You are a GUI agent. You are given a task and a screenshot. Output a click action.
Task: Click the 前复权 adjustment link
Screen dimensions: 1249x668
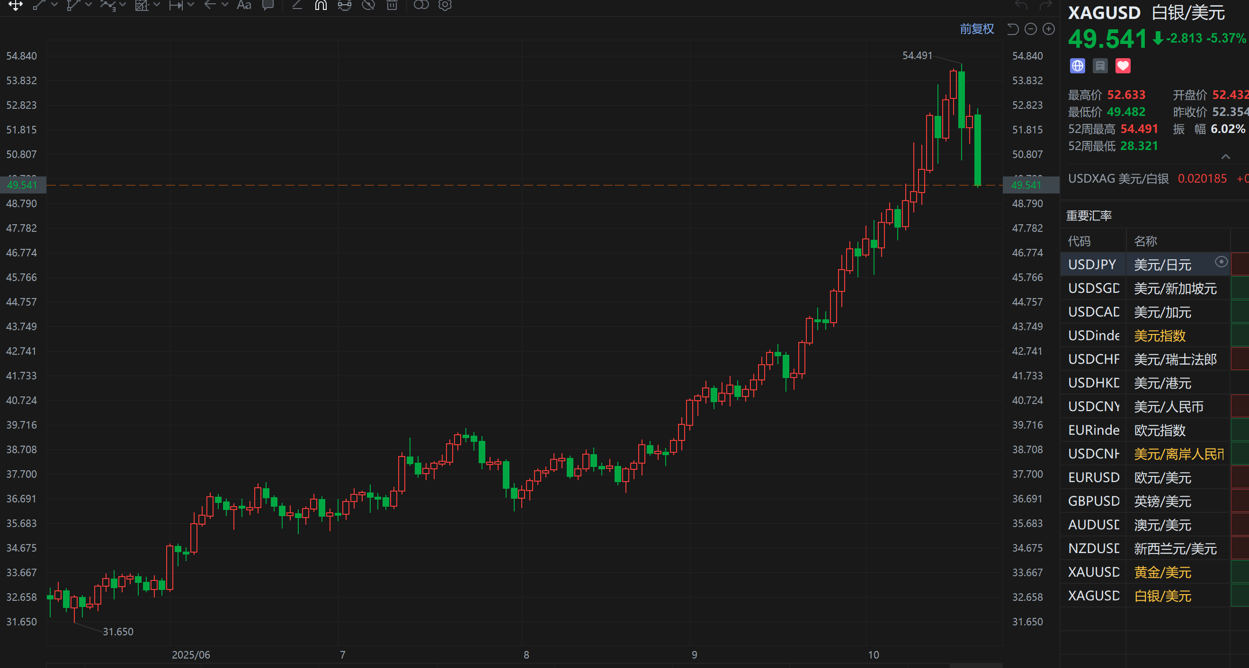(x=976, y=29)
